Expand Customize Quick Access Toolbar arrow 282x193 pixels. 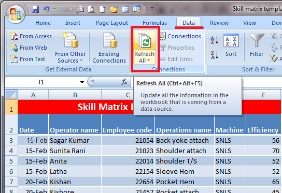[152, 9]
